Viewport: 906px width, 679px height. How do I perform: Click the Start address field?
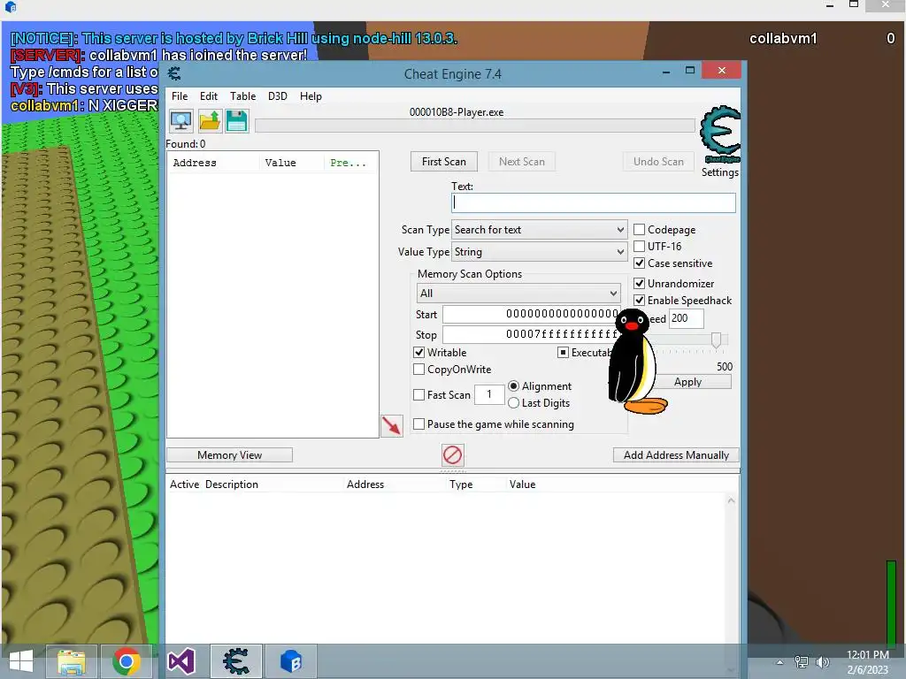pyautogui.click(x=532, y=314)
